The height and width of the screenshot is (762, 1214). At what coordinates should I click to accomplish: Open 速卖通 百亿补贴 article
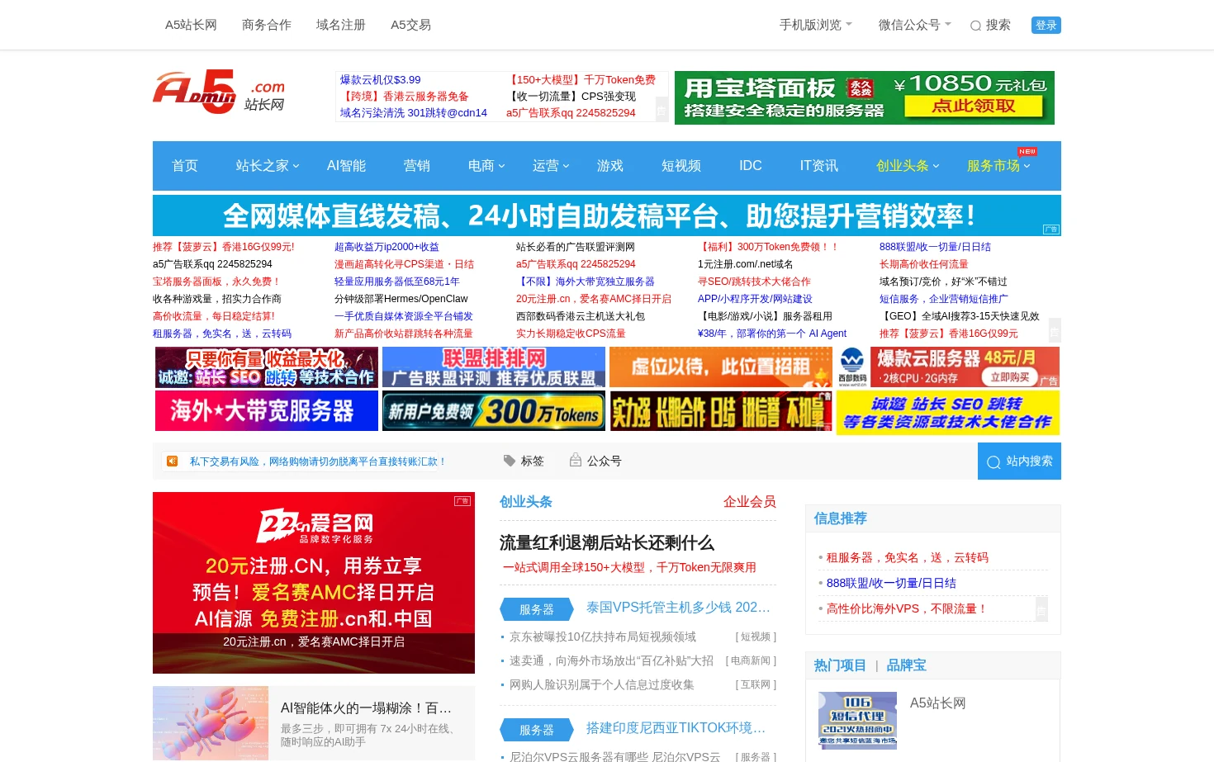pos(611,661)
